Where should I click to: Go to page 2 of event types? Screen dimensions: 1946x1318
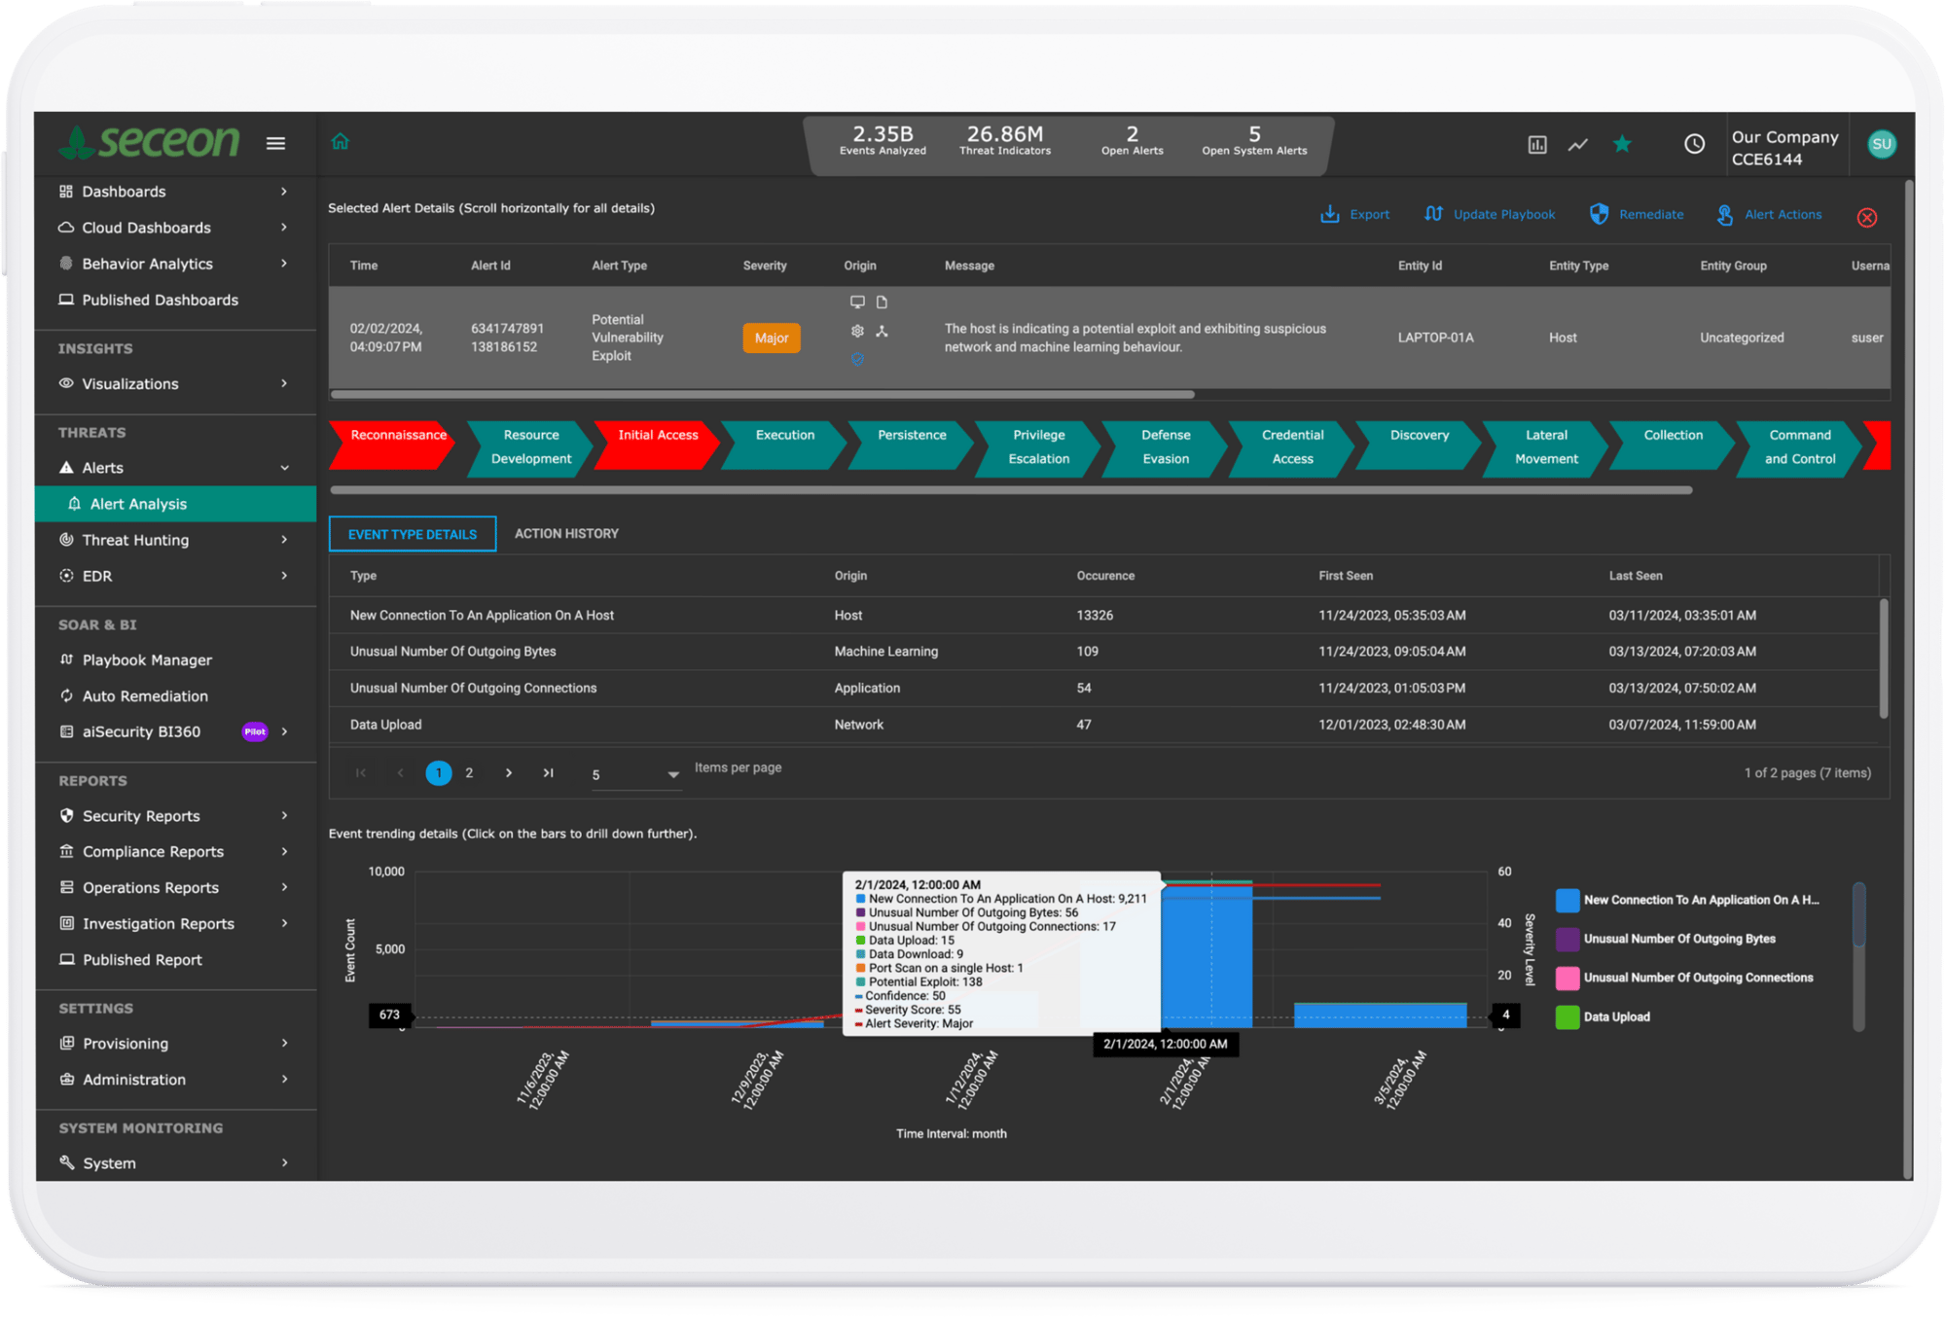tap(469, 773)
